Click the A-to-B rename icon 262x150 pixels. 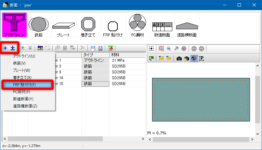click(x=48, y=48)
